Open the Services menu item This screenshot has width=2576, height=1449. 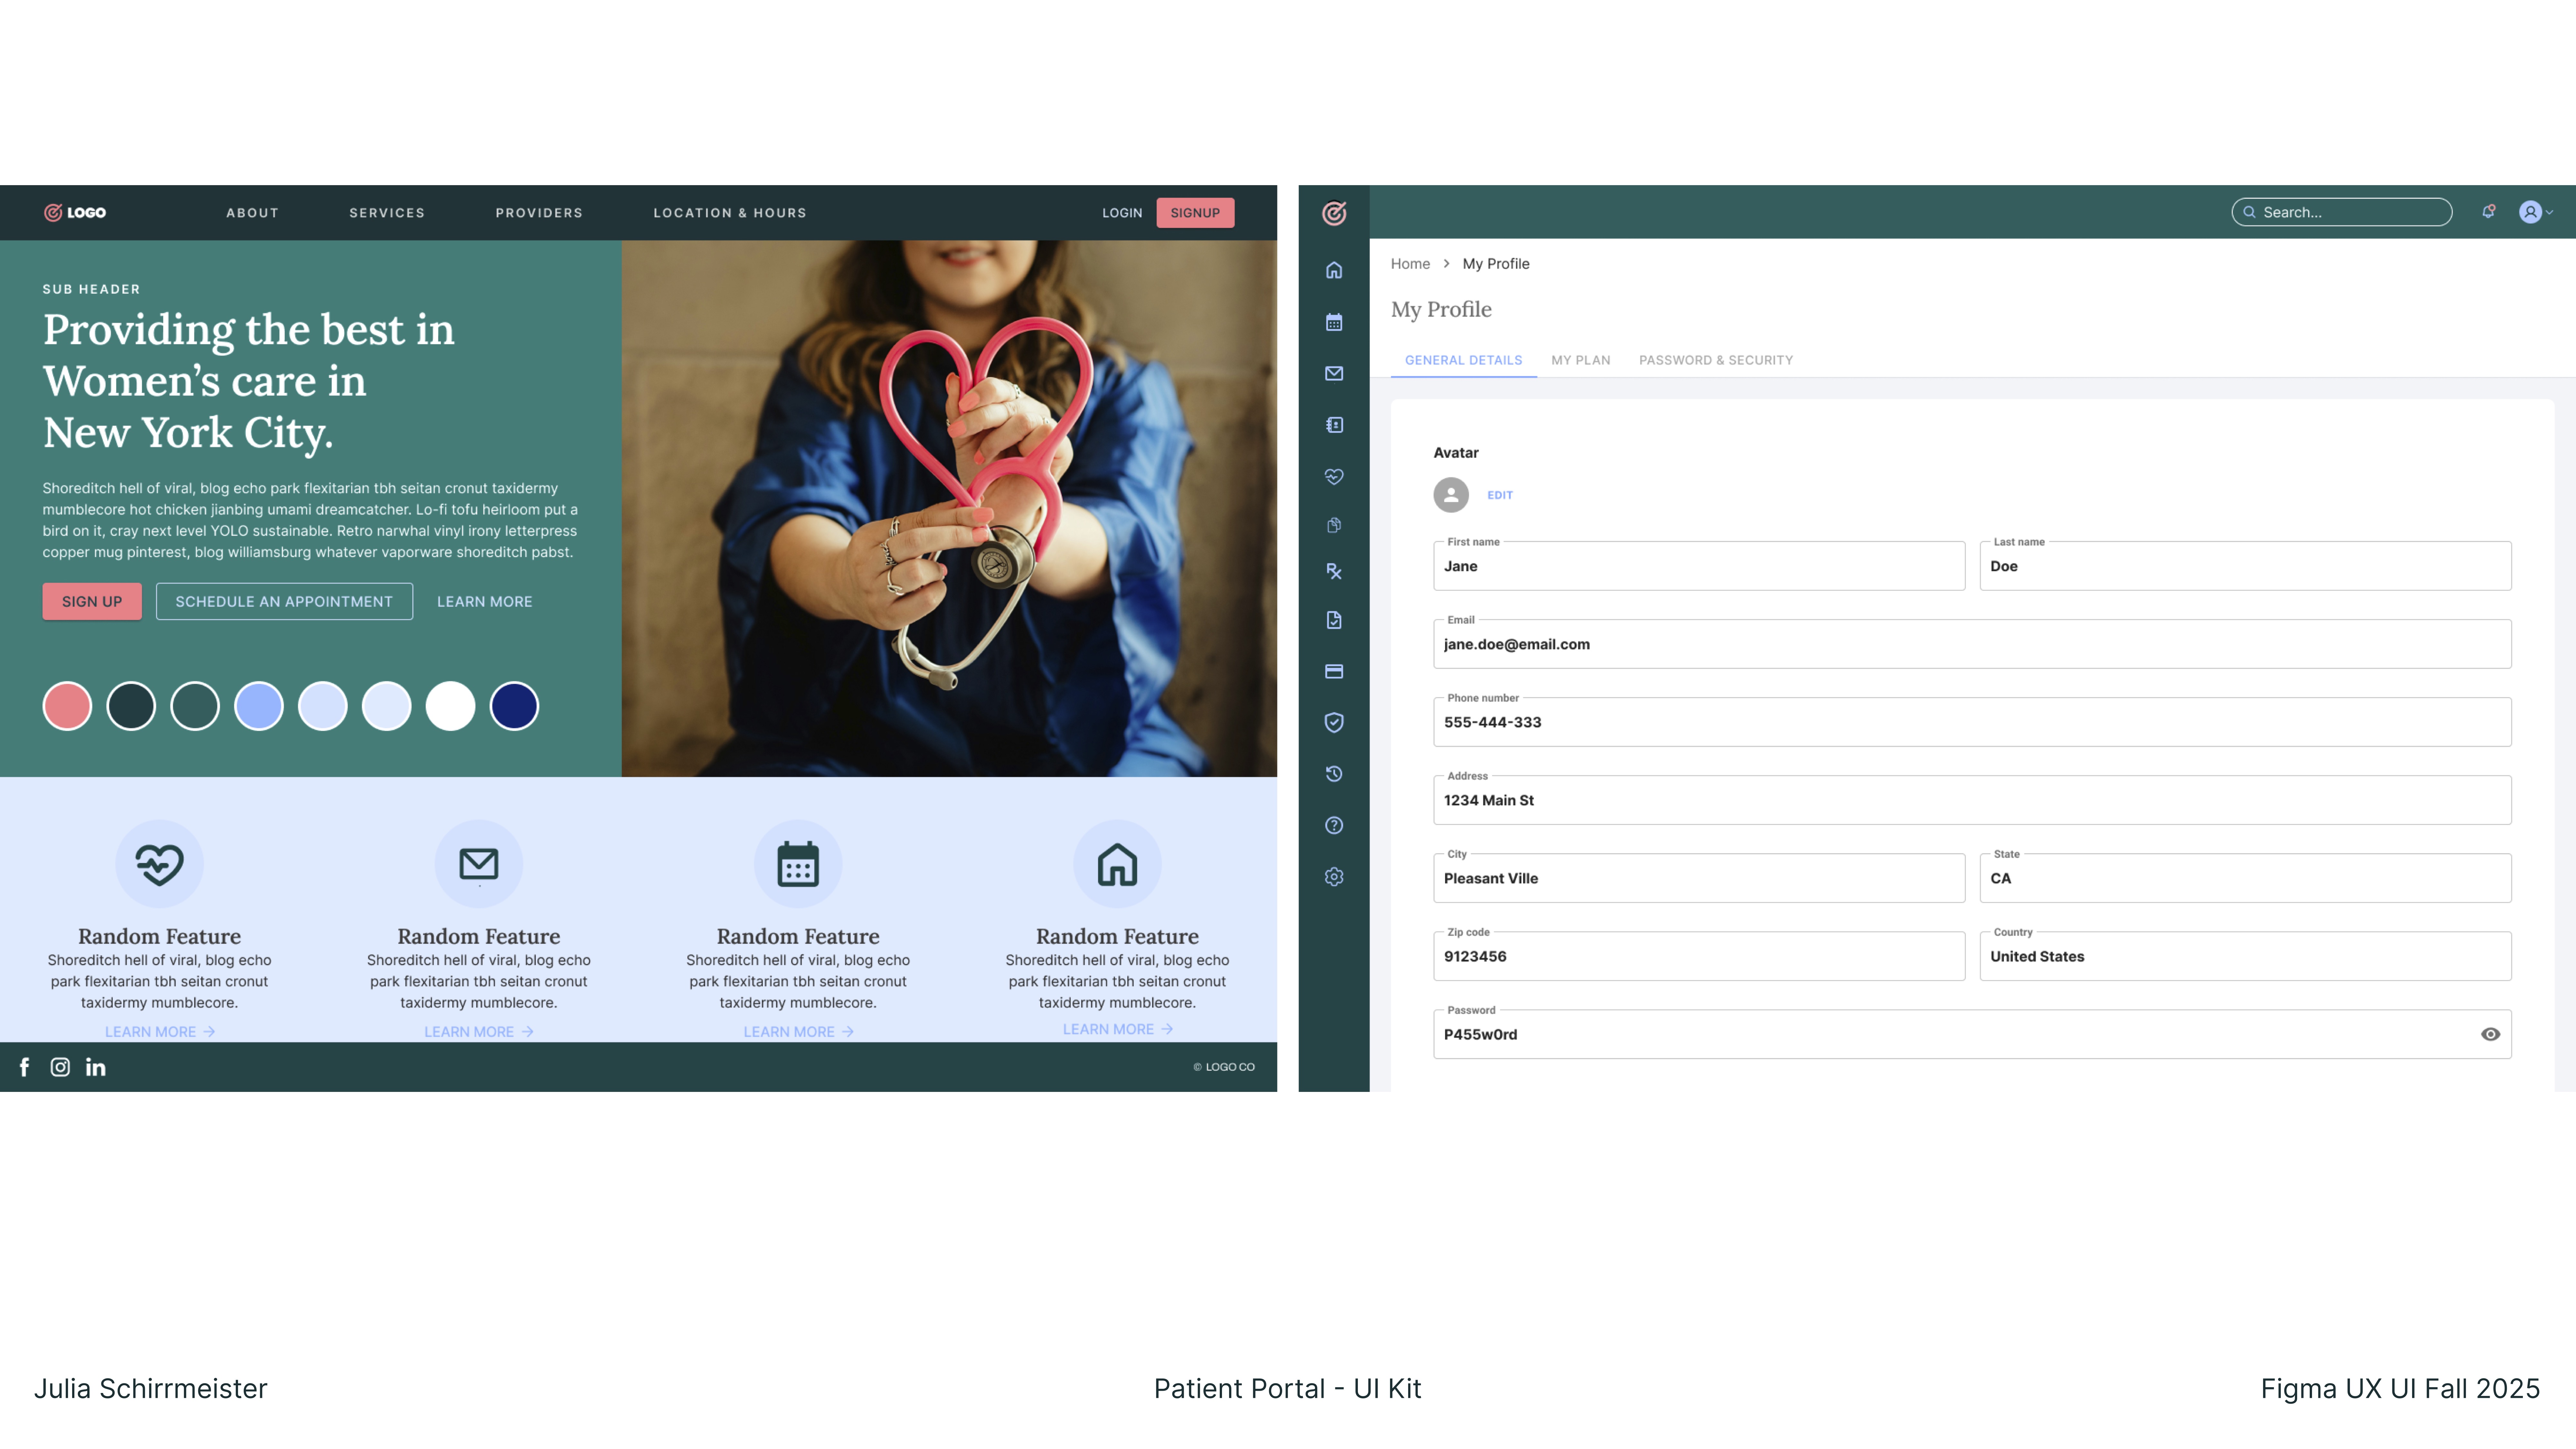pos(387,213)
